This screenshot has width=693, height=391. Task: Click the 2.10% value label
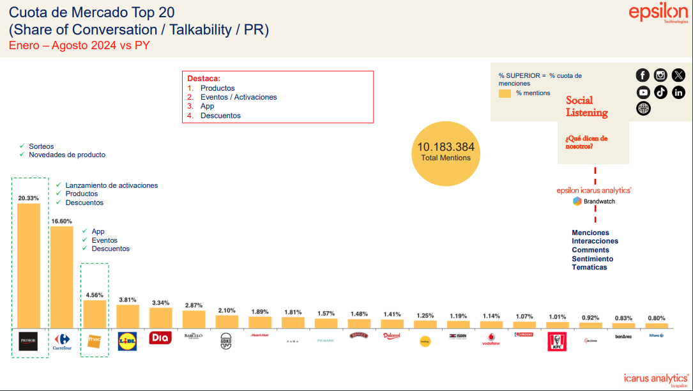click(227, 310)
